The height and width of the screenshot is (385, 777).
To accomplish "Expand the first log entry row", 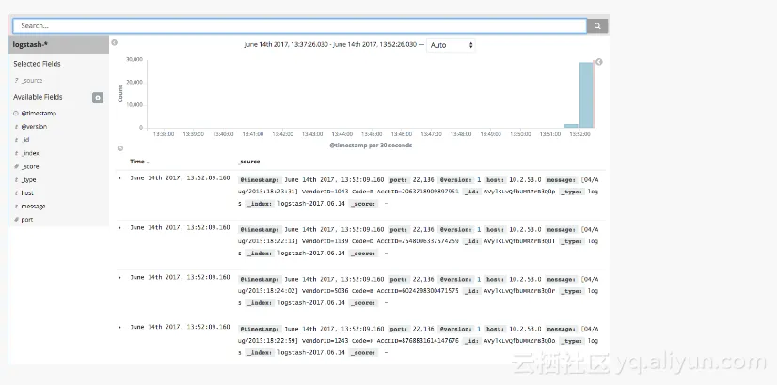I will tap(119, 178).
